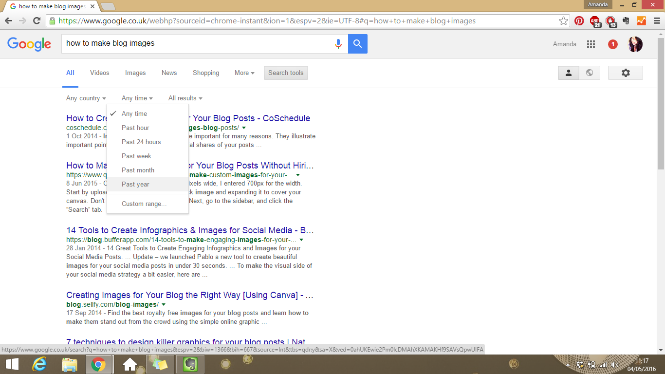Click the Adblock Plus extension icon
This screenshot has height=374, width=665.
pyautogui.click(x=595, y=21)
